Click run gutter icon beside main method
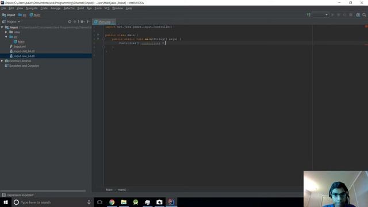Screen dimensions: 368x207 [98, 39]
